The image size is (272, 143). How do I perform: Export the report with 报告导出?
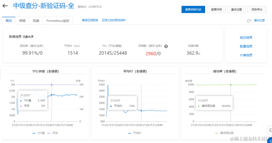[x=257, y=10]
